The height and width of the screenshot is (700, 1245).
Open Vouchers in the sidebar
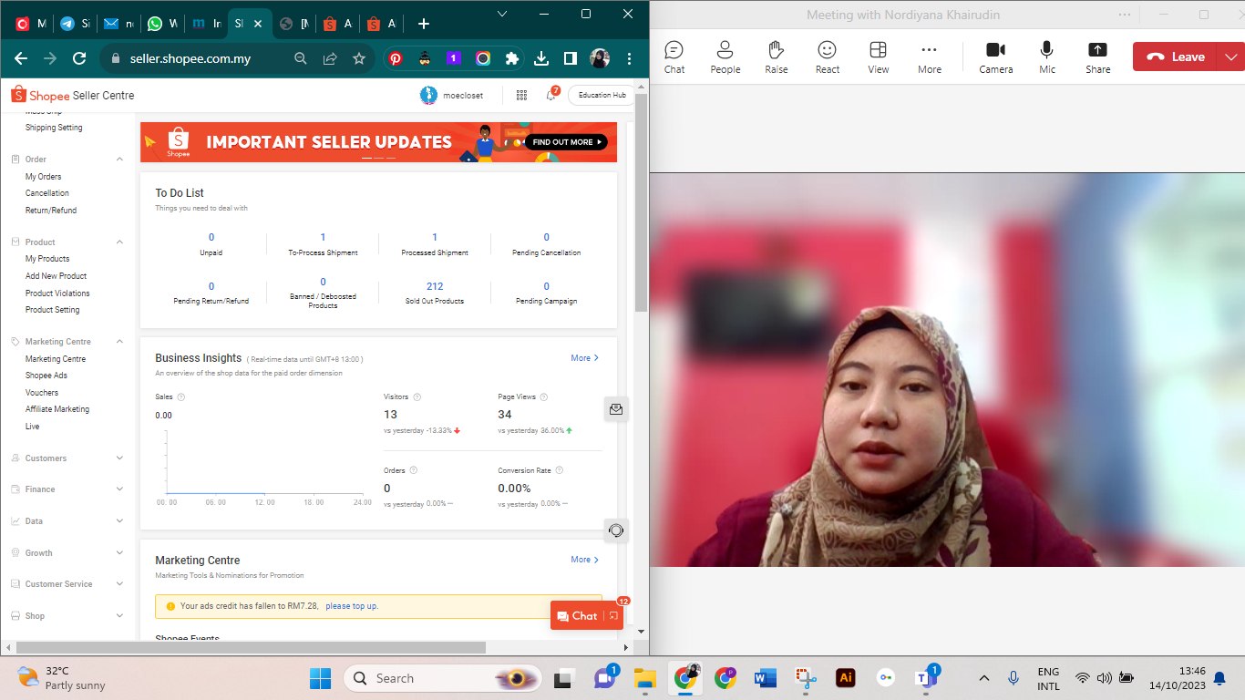(x=42, y=393)
